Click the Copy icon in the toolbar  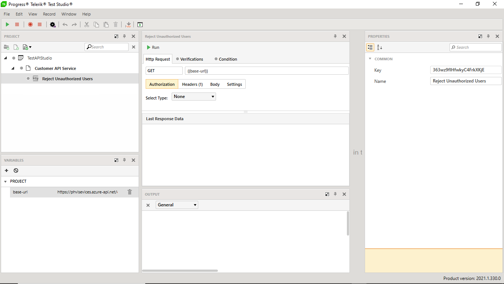(x=96, y=24)
